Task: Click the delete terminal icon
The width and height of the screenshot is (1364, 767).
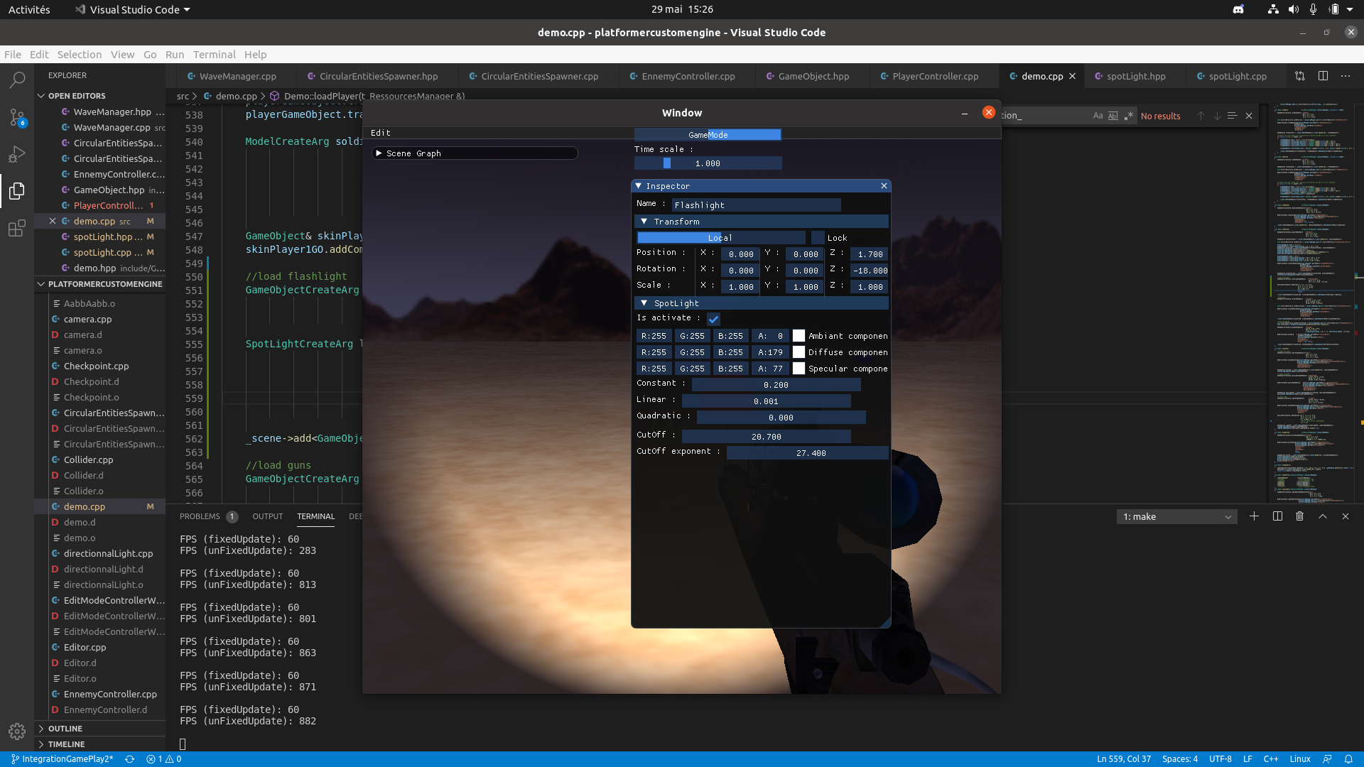Action: click(x=1300, y=516)
